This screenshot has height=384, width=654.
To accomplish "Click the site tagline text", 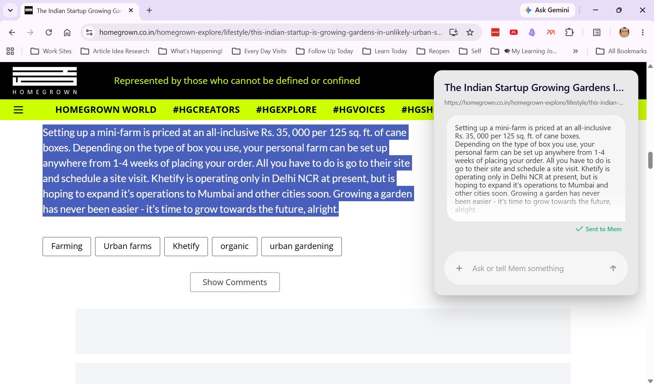I will (x=237, y=80).
